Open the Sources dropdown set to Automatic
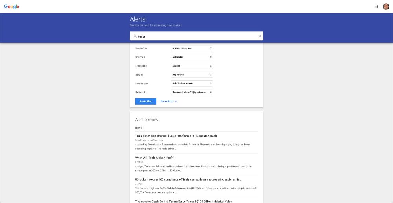The width and height of the screenshot is (393, 203). (192, 57)
